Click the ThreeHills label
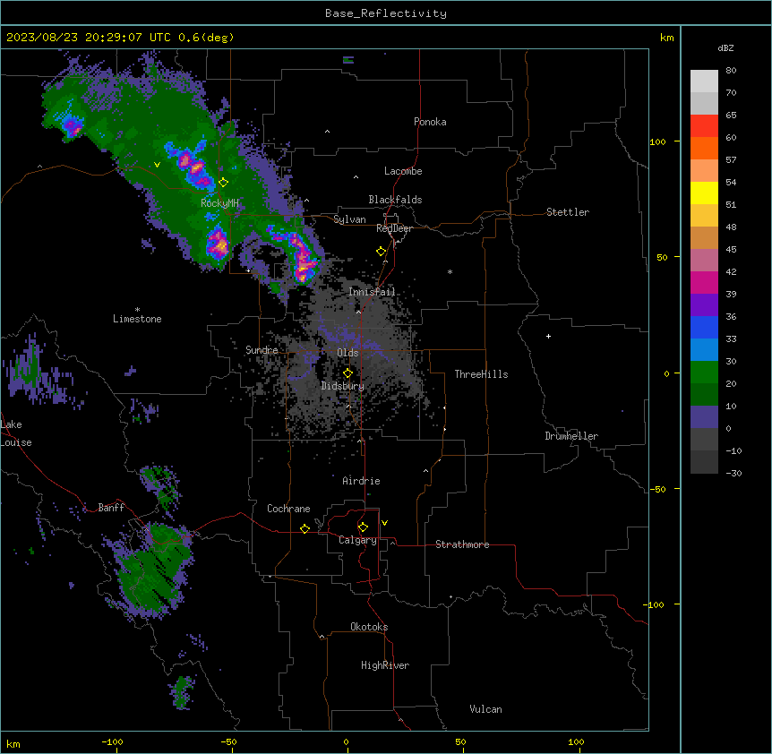 pos(481,374)
